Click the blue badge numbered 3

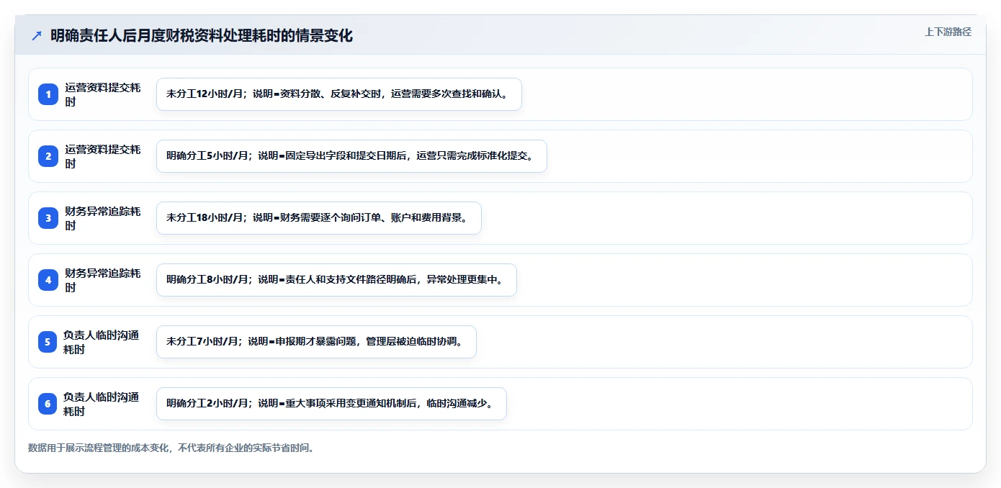point(48,218)
